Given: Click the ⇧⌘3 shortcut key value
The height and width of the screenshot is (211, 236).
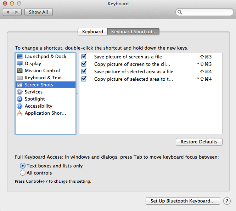Looking at the screenshot, I should (206, 57).
